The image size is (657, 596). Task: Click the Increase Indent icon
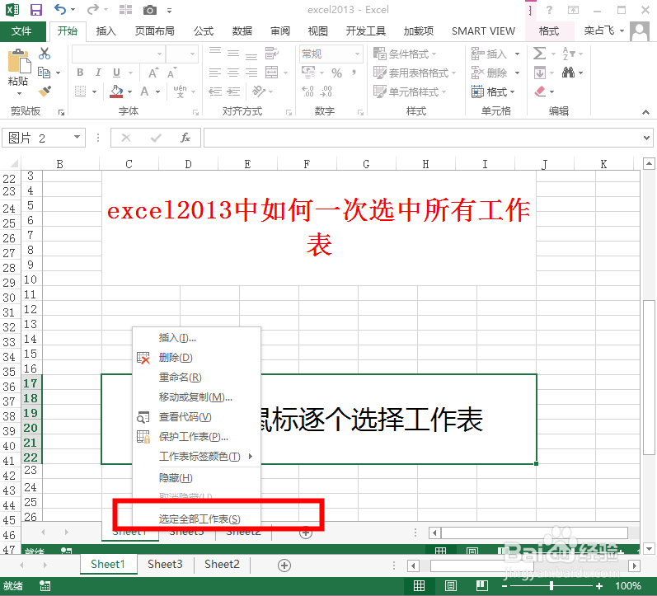pos(233,91)
